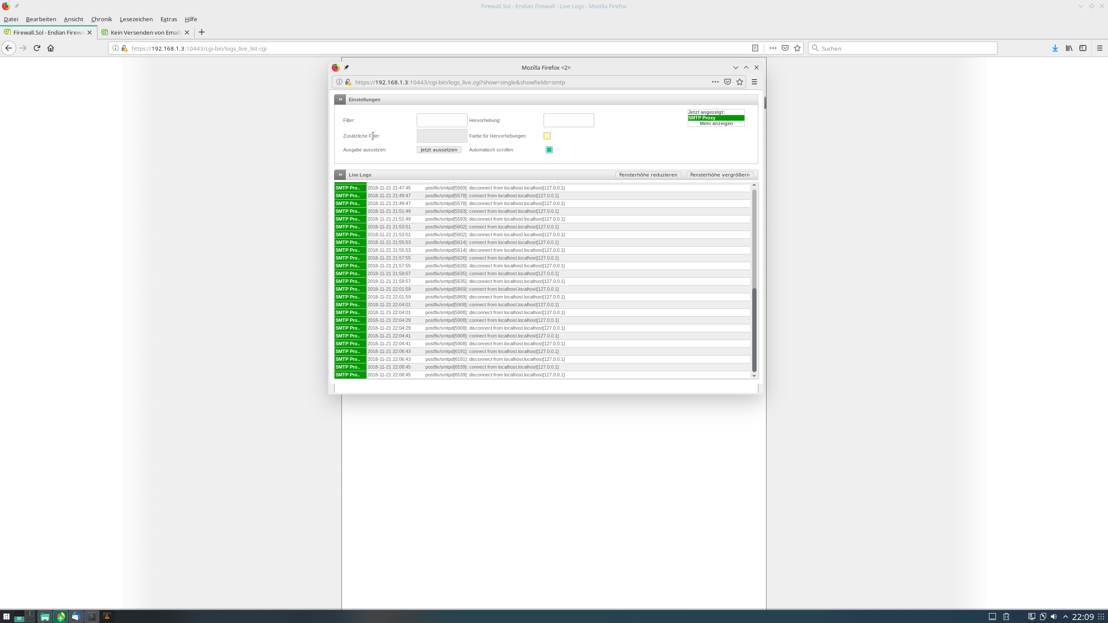Focus the Filter text field
The image size is (1108, 623).
click(x=441, y=120)
